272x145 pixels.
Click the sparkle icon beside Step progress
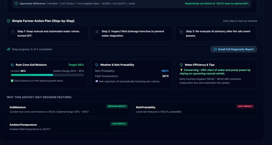[x=8, y=49]
